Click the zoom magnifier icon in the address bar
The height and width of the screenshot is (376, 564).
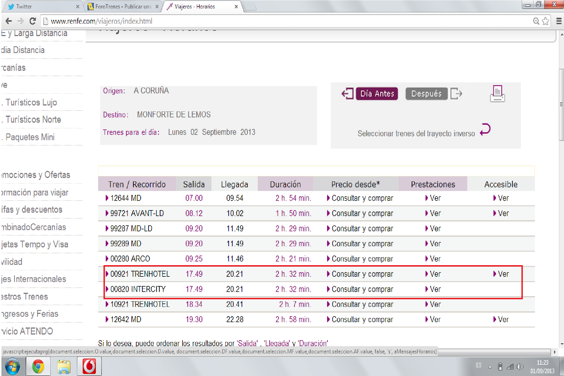tap(536, 21)
